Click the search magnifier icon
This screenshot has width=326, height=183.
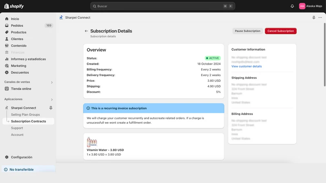click(95, 6)
